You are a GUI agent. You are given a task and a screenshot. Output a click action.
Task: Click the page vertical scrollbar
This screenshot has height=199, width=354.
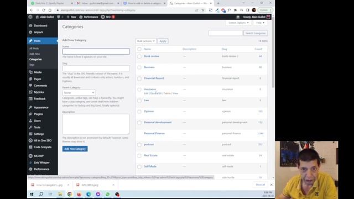point(273,52)
